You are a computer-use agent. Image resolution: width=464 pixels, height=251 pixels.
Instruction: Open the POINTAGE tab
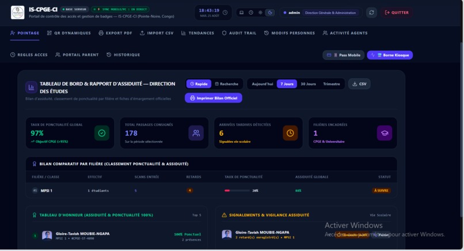pyautogui.click(x=25, y=33)
